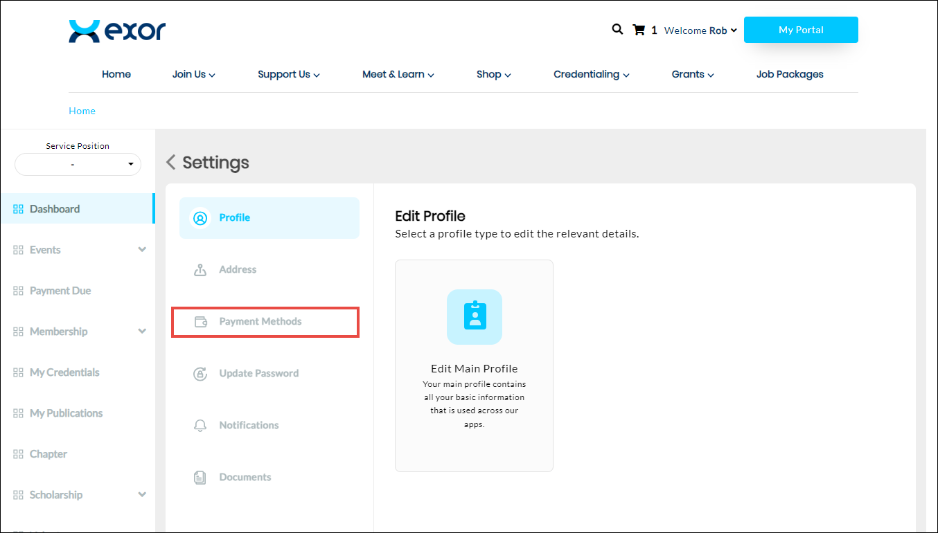This screenshot has width=938, height=533.
Task: Click the Payment Methods wallet icon
Action: point(201,322)
